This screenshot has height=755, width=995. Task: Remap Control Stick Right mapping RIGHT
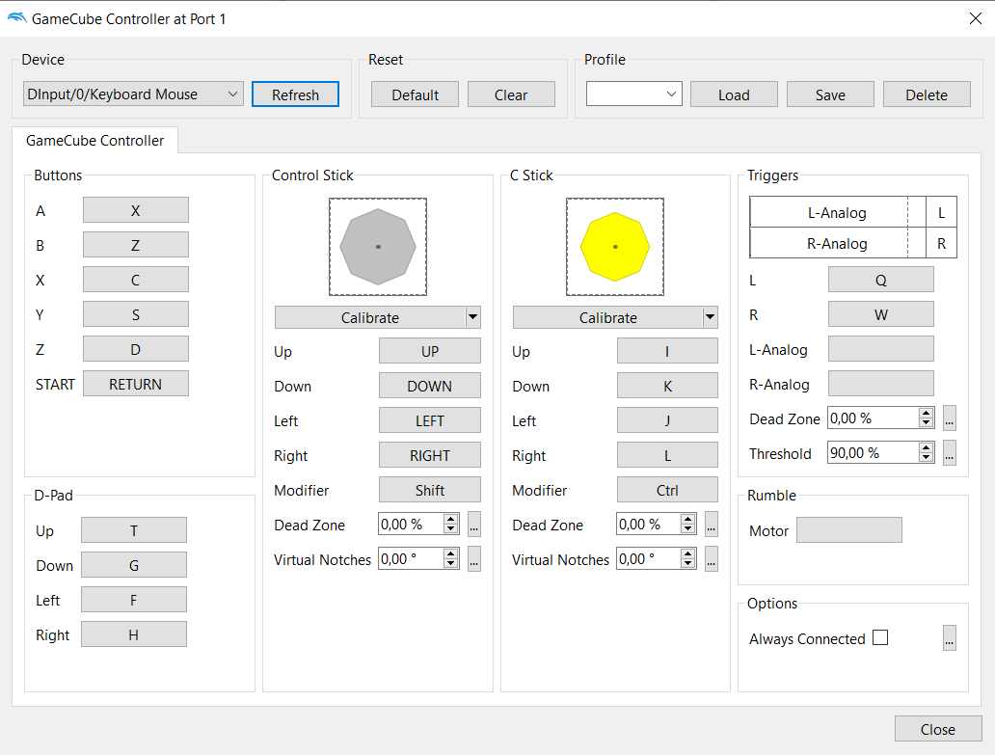[x=430, y=455]
